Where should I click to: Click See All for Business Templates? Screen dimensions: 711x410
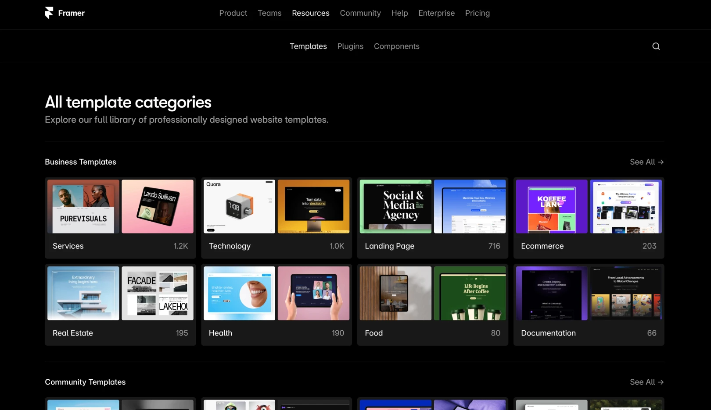tap(647, 162)
